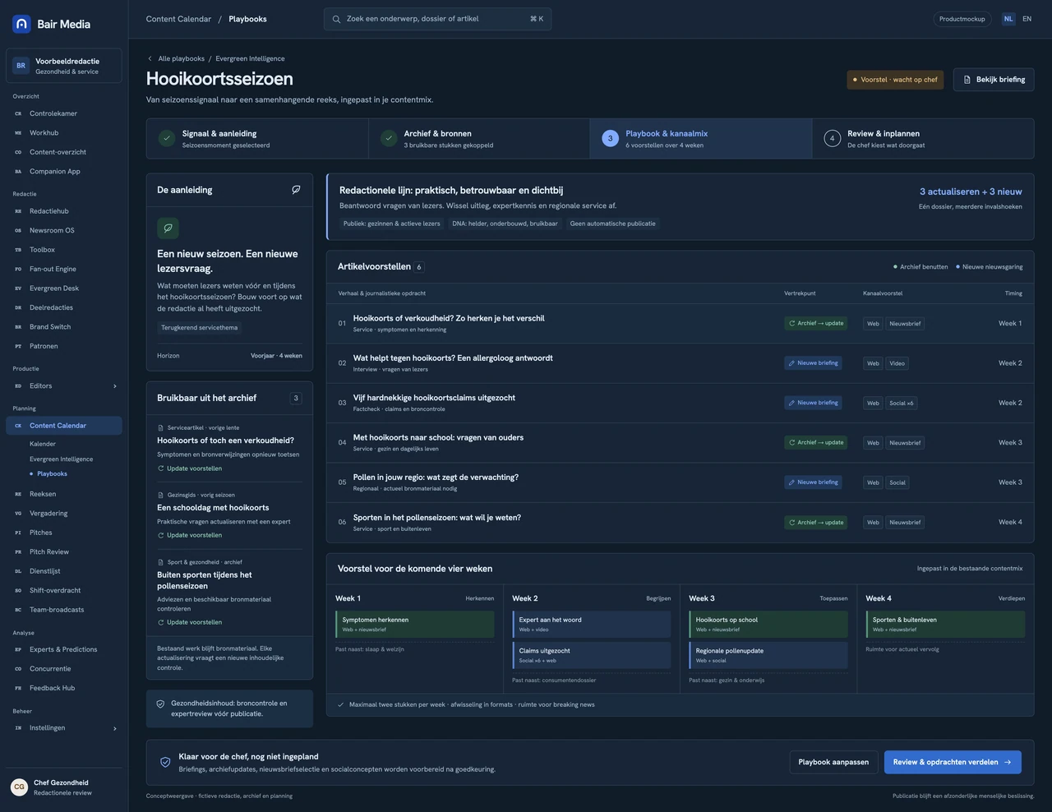Viewport: 1052px width, 812px height.
Task: Toggle Archief benutten legend filter
Action: point(920,267)
